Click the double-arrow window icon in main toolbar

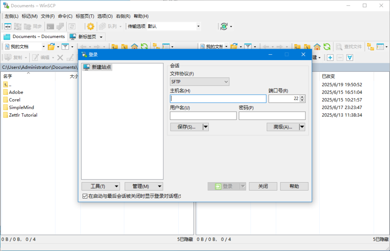pos(8,26)
